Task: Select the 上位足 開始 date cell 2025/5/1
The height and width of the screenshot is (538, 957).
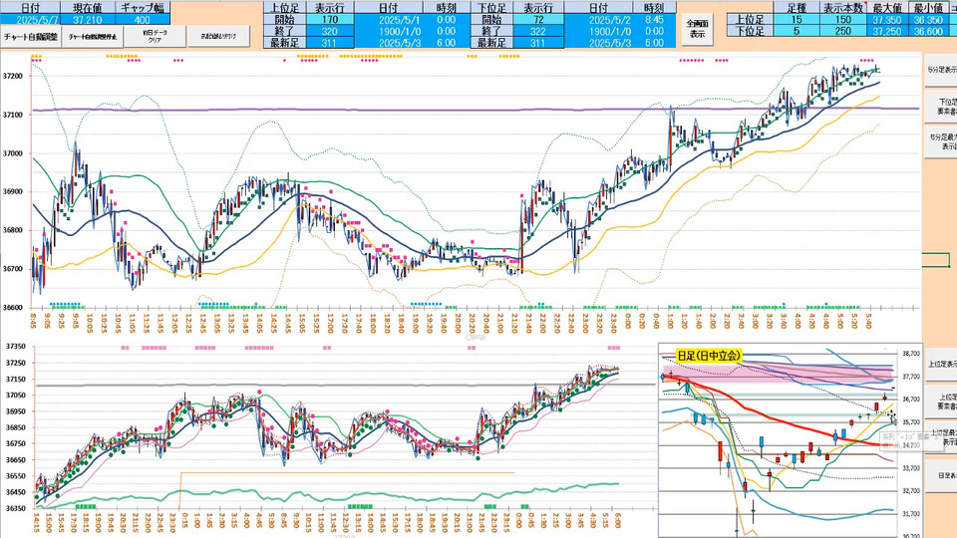Action: 388,20
